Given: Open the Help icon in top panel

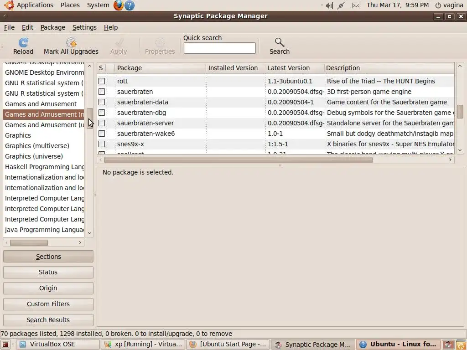Looking at the screenshot, I should (x=129, y=5).
